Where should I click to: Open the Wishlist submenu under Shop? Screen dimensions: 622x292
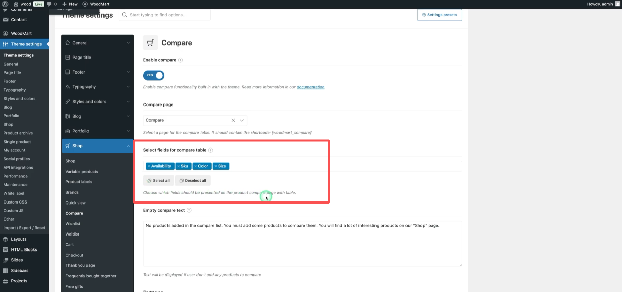pyautogui.click(x=73, y=224)
